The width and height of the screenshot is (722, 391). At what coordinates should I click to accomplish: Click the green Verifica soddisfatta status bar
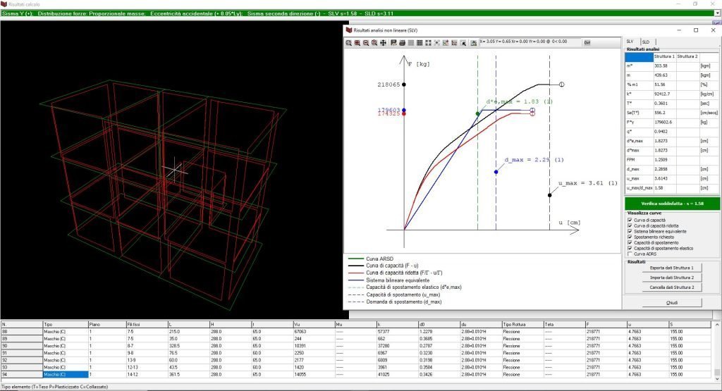[x=671, y=203]
